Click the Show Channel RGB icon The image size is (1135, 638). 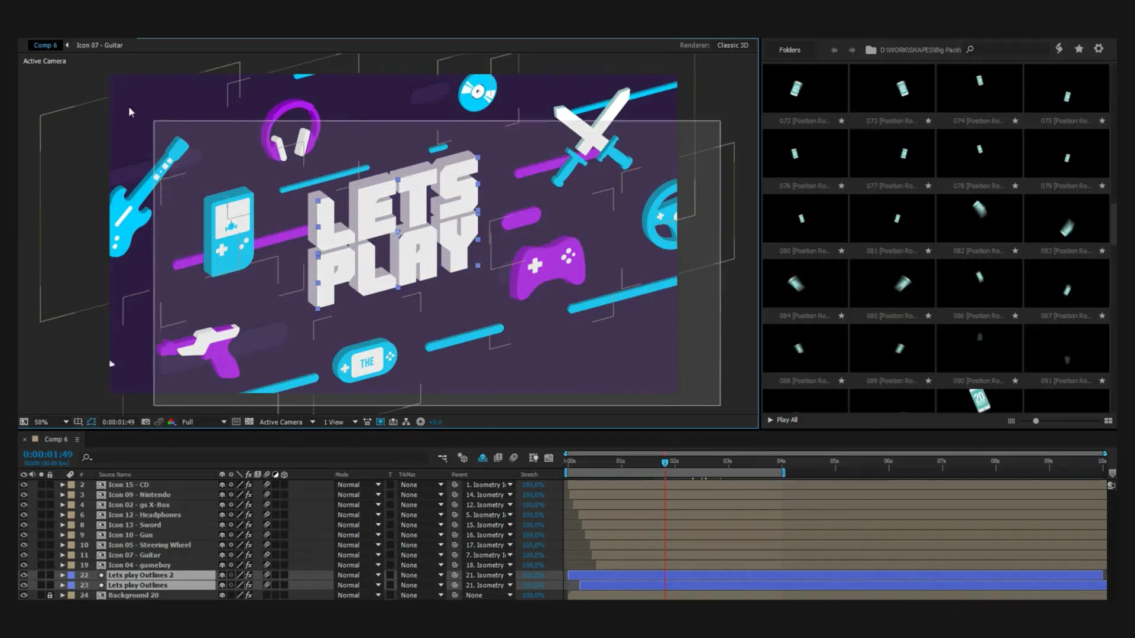(x=171, y=422)
